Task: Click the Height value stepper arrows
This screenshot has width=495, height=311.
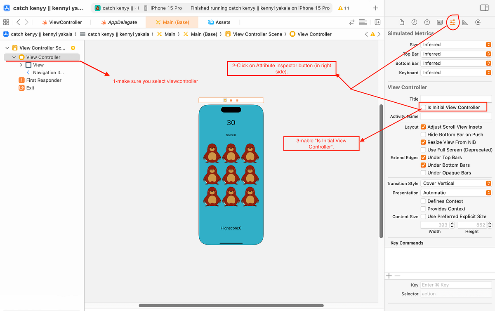Action: [x=489, y=225]
